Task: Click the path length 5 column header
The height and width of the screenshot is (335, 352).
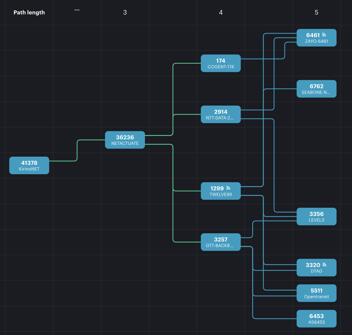Action: point(316,12)
